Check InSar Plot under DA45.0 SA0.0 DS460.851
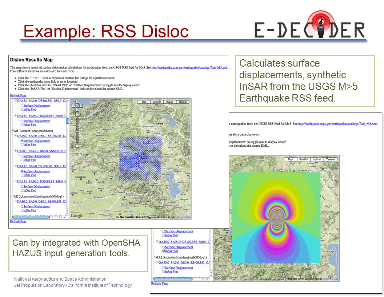 pyautogui.click(x=22, y=110)
